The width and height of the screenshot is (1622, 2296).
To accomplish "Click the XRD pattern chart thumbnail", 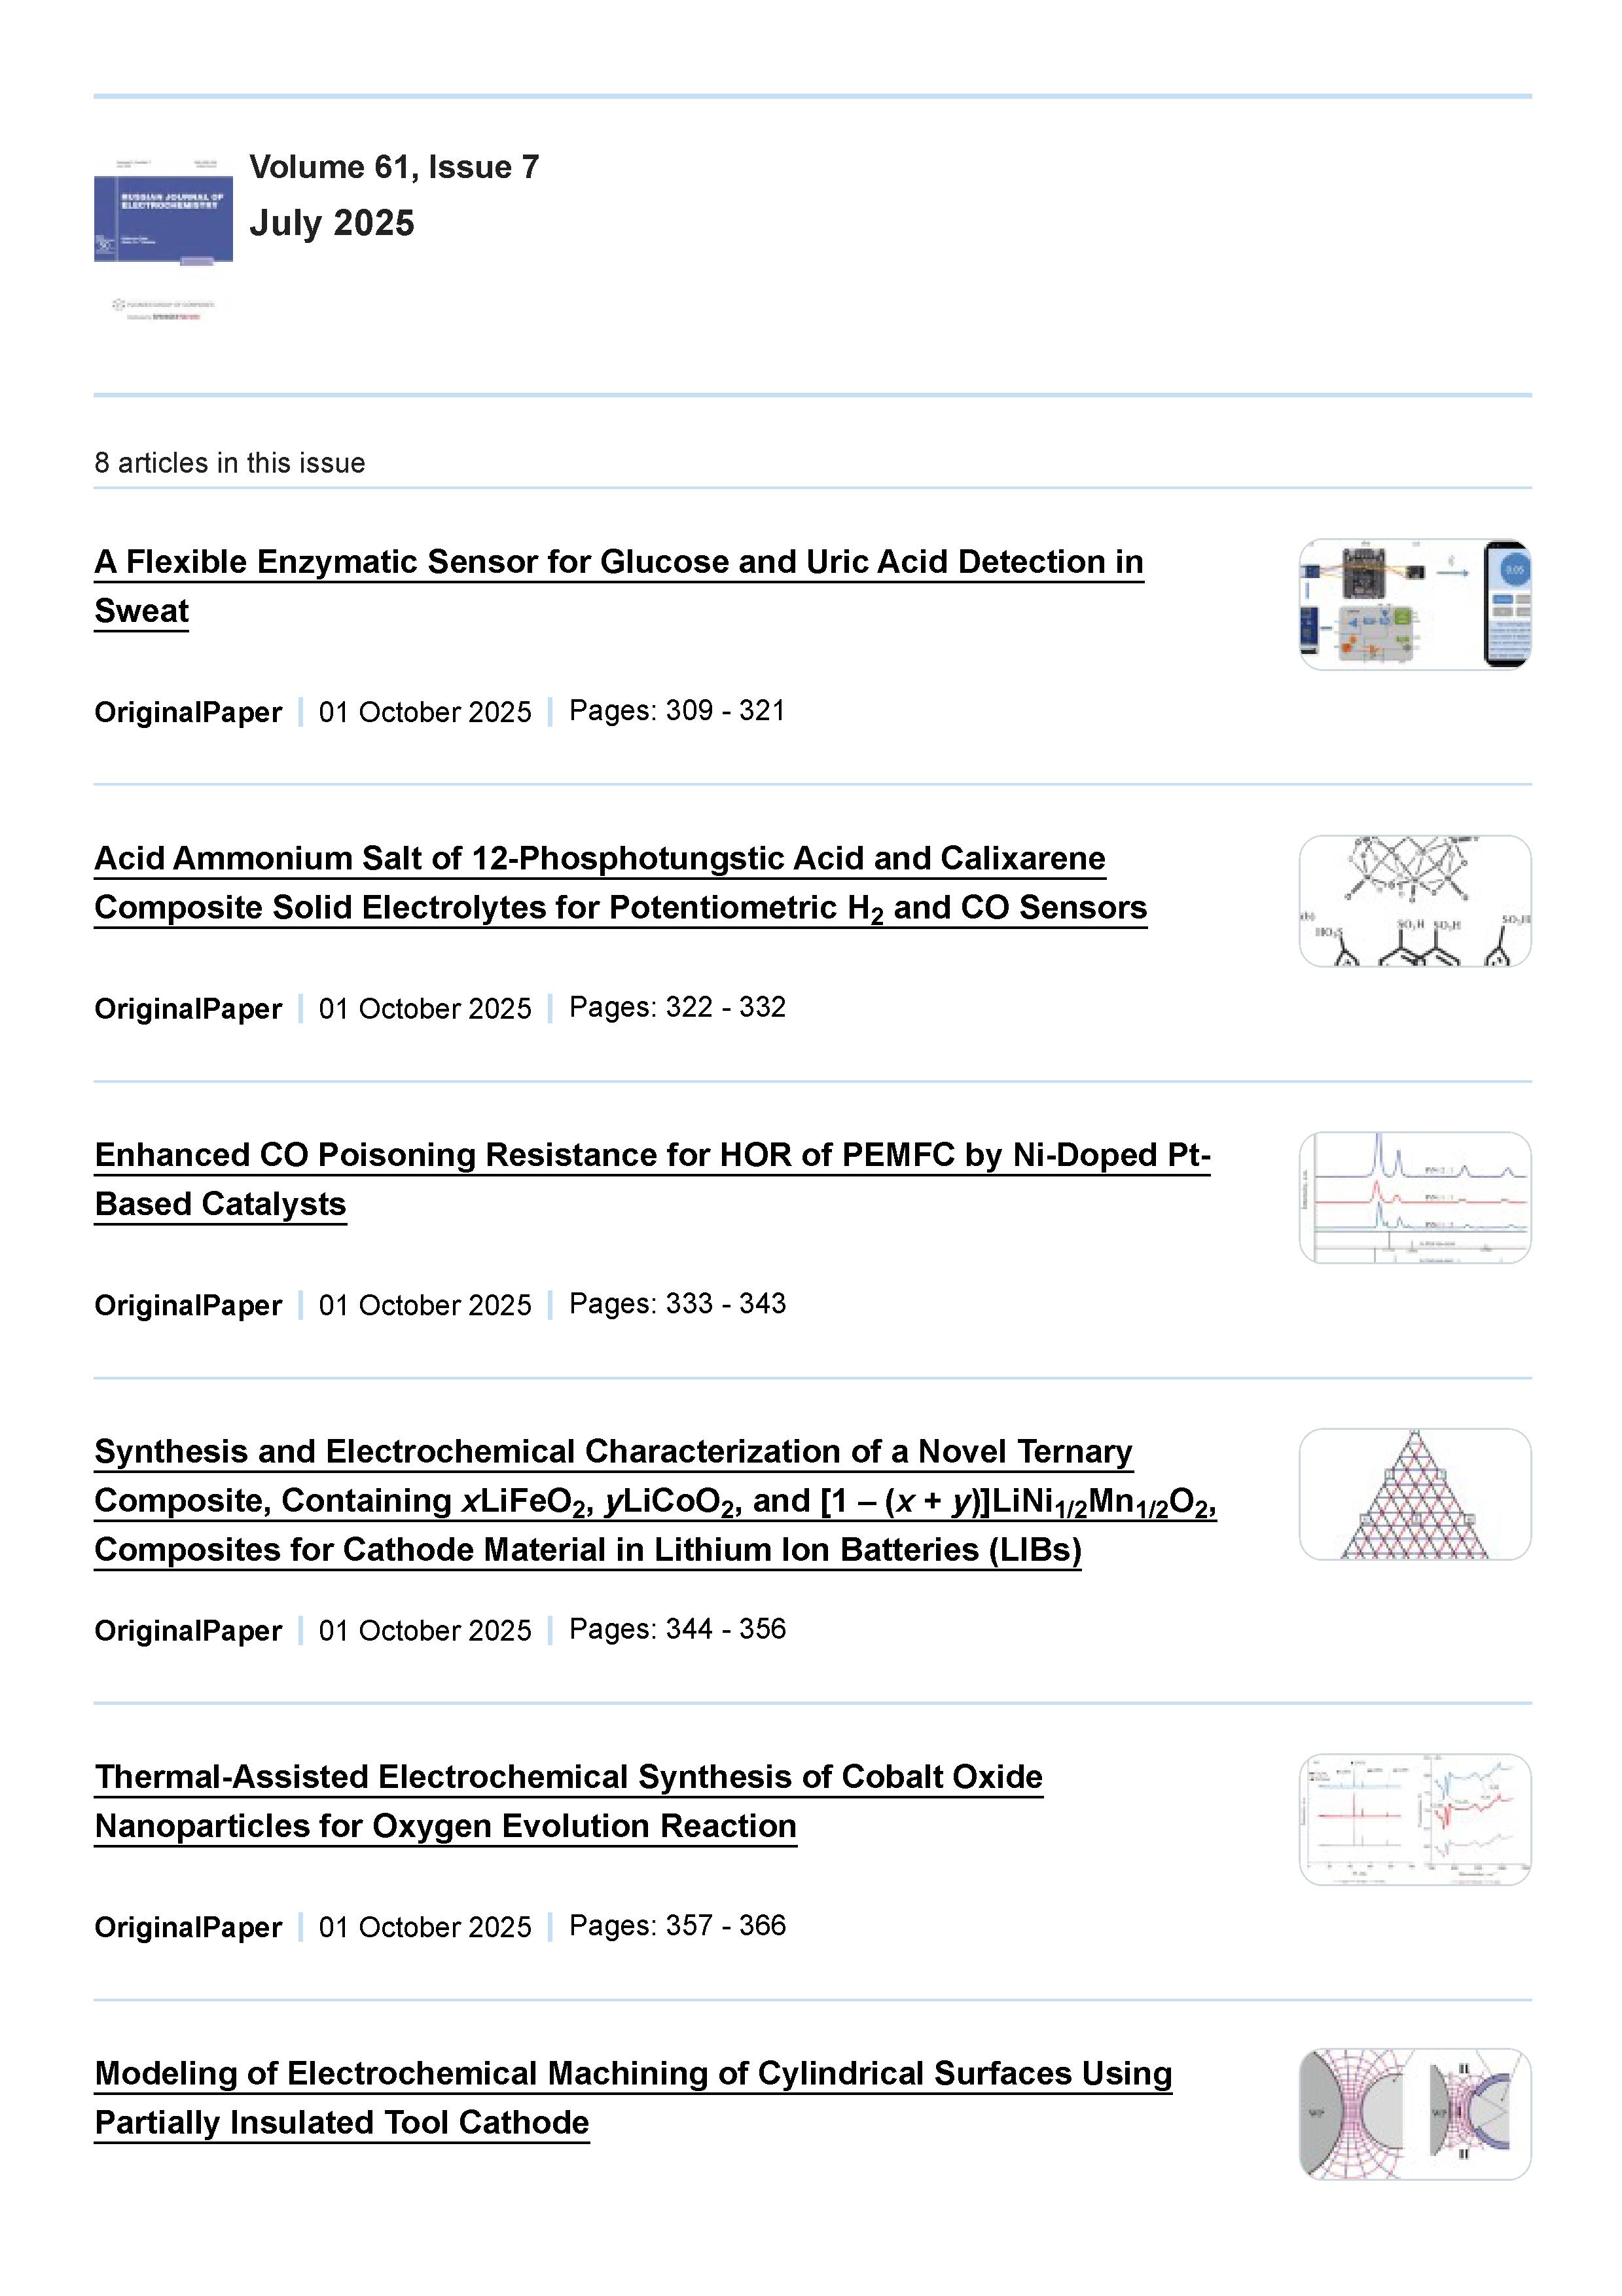I will tap(1414, 1197).
